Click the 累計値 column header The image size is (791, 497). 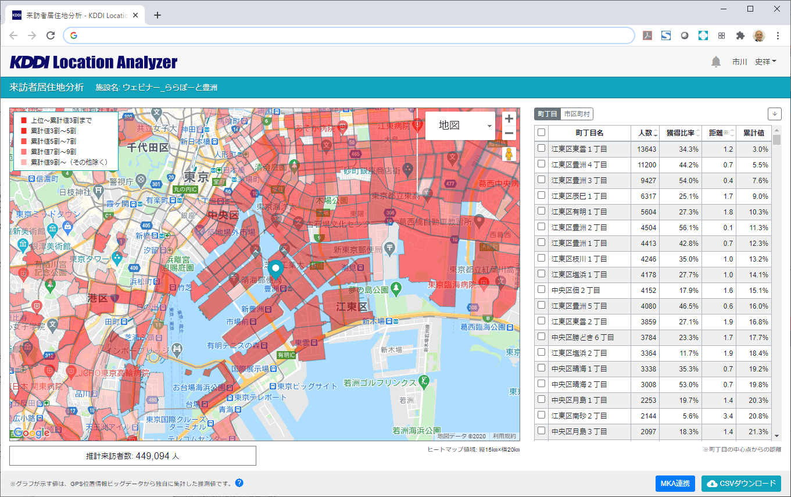(x=754, y=133)
